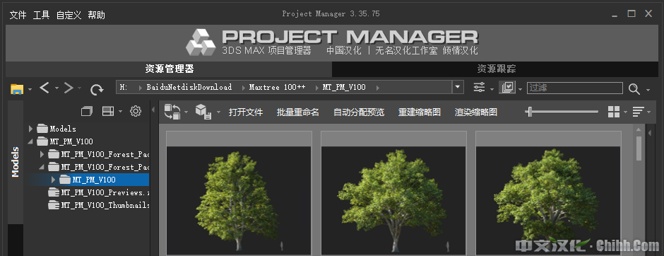Screen dimensions: 664x256
Task: Expand the address path dropdown
Action: (x=458, y=87)
